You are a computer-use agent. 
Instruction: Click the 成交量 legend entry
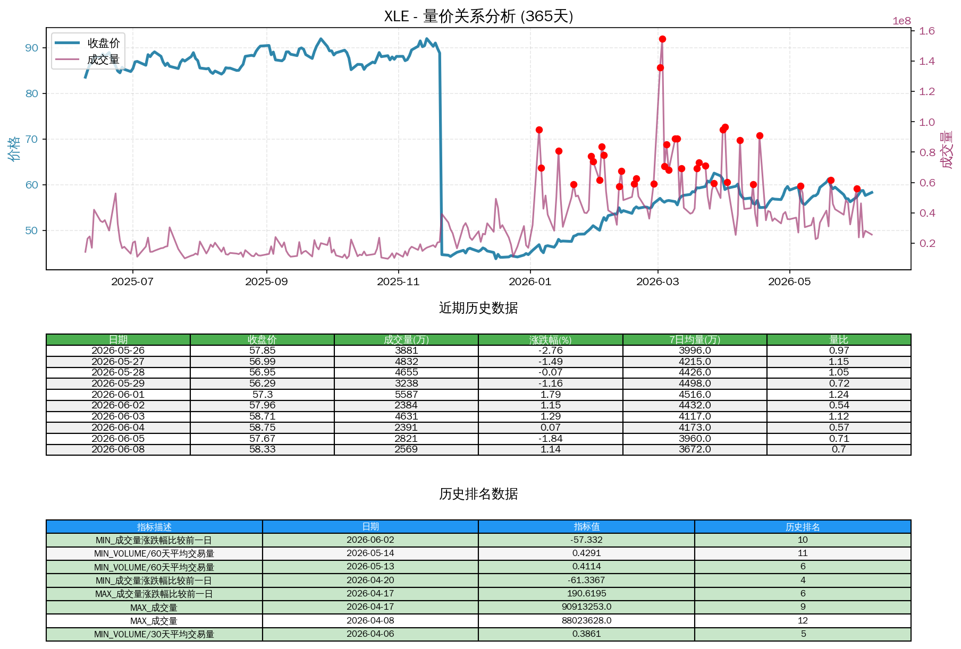(x=88, y=59)
